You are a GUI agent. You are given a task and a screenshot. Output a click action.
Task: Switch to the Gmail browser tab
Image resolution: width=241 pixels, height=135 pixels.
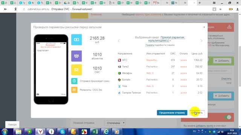(157, 3)
